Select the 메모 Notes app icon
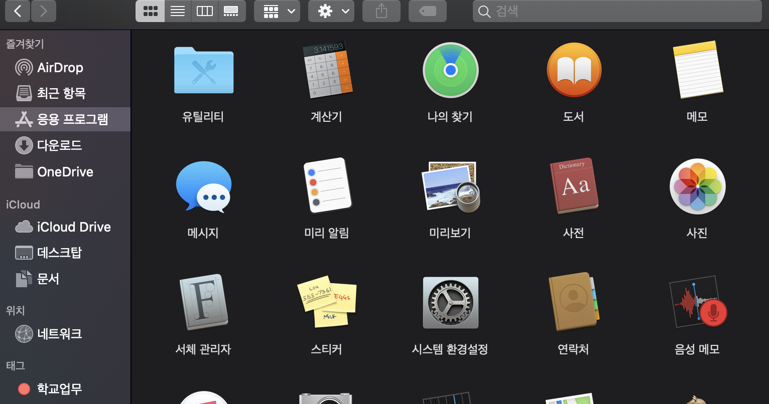 click(x=697, y=70)
